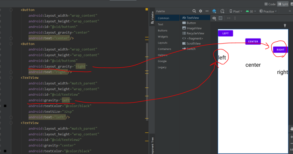This screenshot has width=293, height=154.
Task: Click the orientation rotate icon in the design toolbar
Action: click(222, 11)
